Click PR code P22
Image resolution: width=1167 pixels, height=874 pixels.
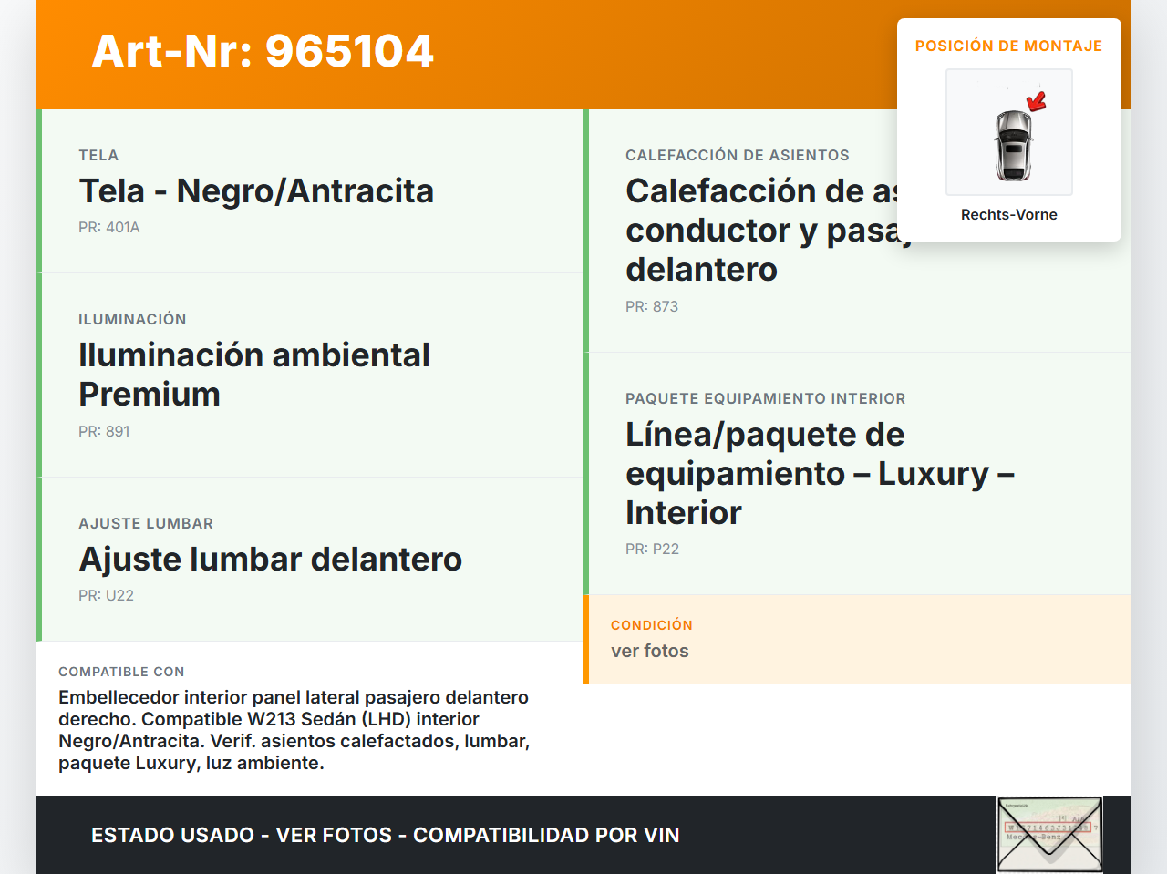click(x=652, y=550)
